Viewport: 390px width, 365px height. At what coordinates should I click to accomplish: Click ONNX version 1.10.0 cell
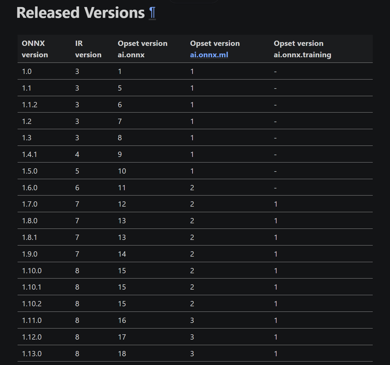click(x=32, y=271)
